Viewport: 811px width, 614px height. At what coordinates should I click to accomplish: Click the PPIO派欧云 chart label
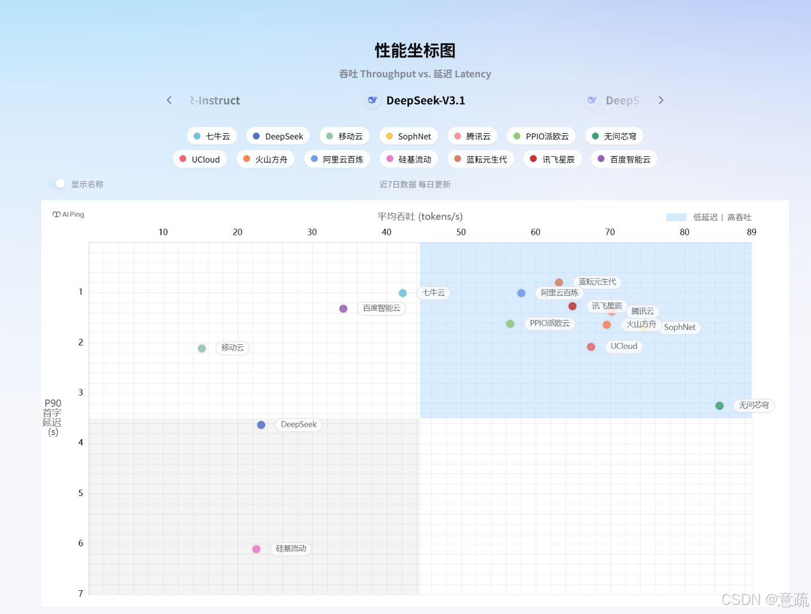click(x=550, y=323)
